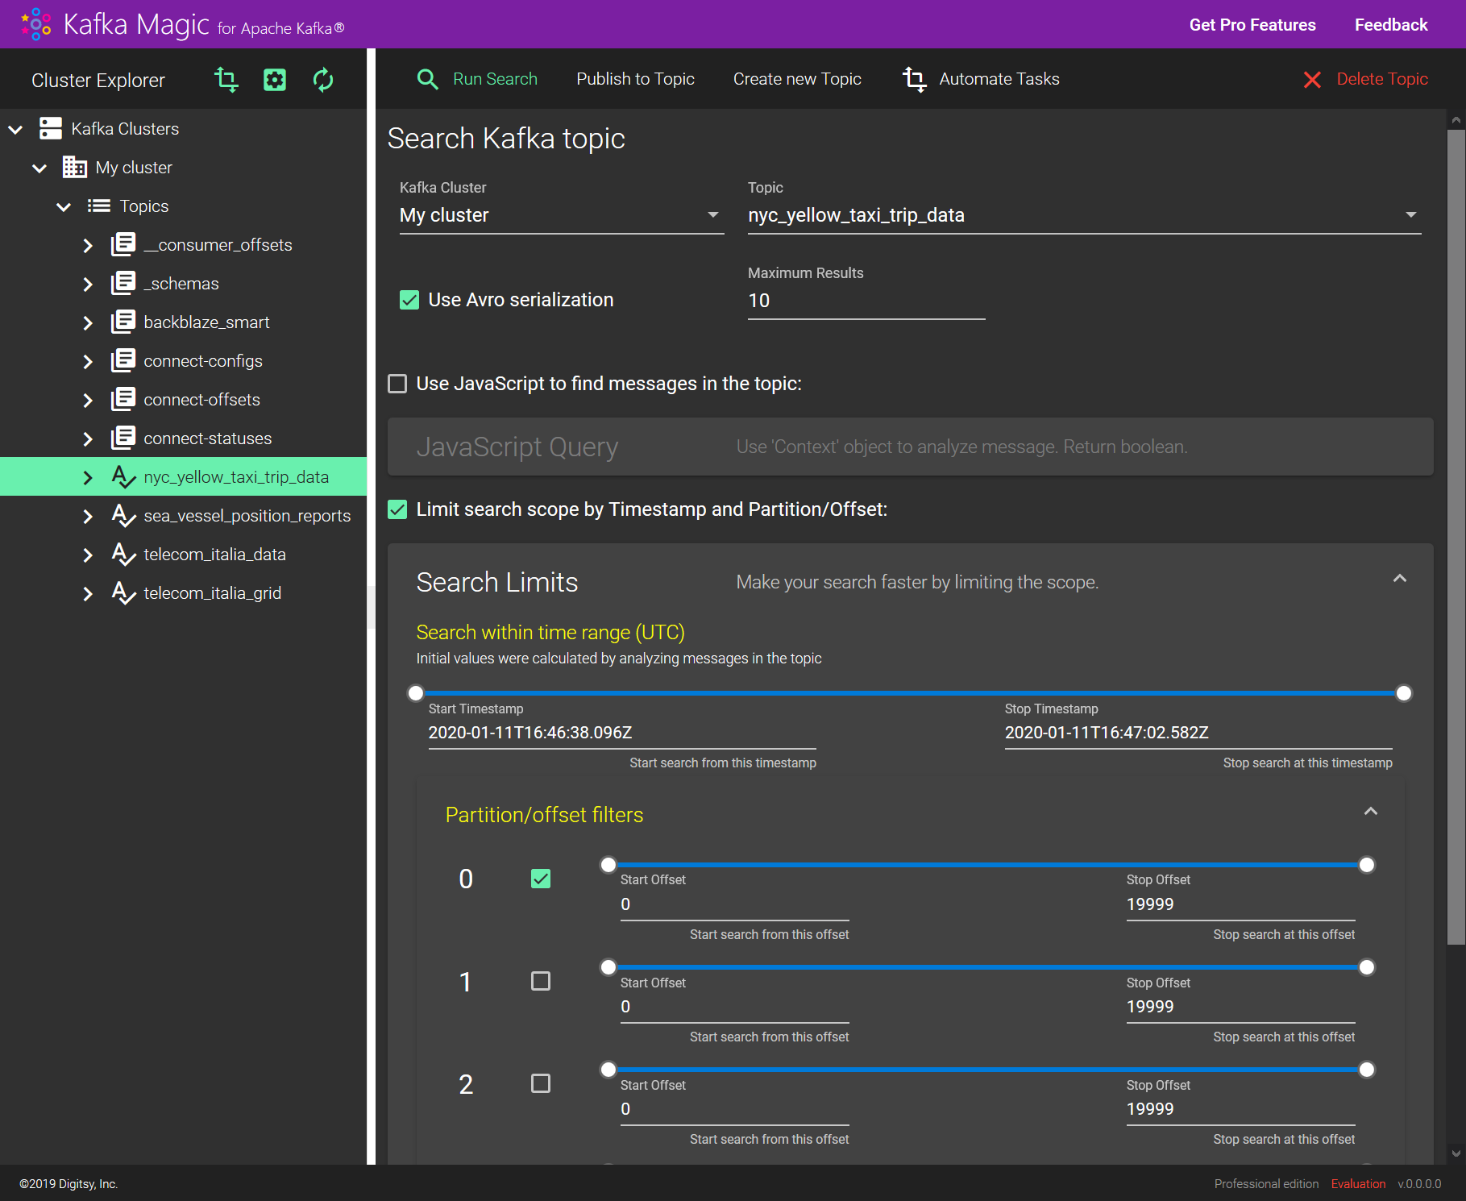Click the Avro icon for telecom_italia_grid

[x=123, y=592]
